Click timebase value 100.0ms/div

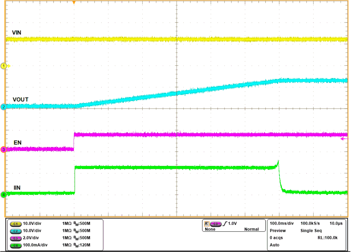[x=282, y=224]
